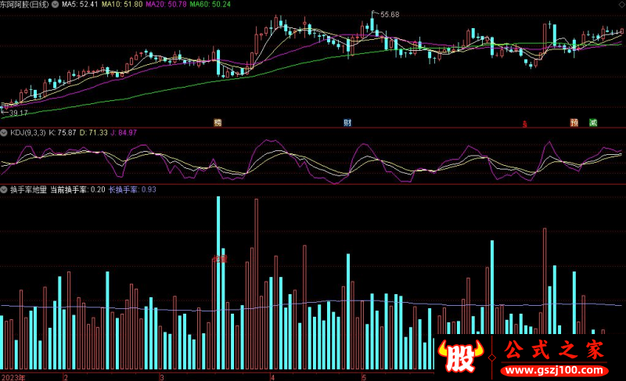Screen dimensions: 626x381
Task: Open the dropdown icon beside 东阿阿胶(日线)
Action: point(56,5)
